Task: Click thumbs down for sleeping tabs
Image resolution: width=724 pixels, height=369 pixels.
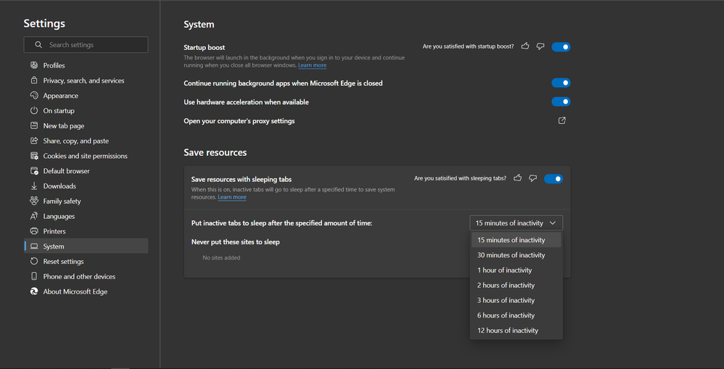Action: [x=532, y=178]
